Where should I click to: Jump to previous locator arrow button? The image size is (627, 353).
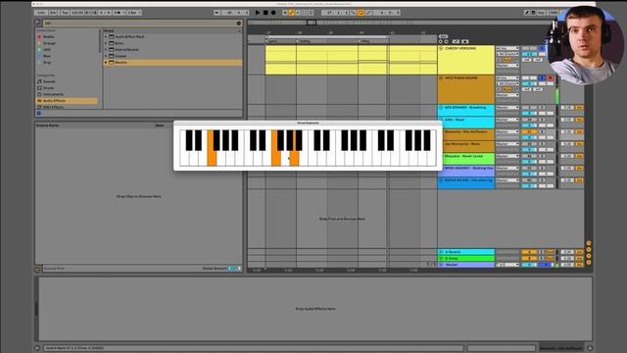click(441, 41)
